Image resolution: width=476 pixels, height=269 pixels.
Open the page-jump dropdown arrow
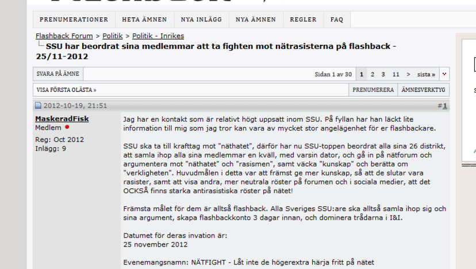[444, 74]
